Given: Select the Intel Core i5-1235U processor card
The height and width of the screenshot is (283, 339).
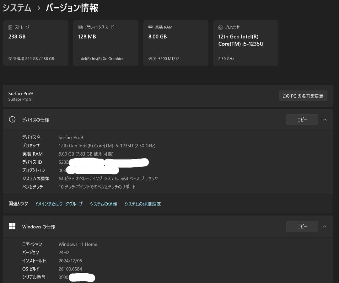Looking at the screenshot, I should click(x=246, y=43).
